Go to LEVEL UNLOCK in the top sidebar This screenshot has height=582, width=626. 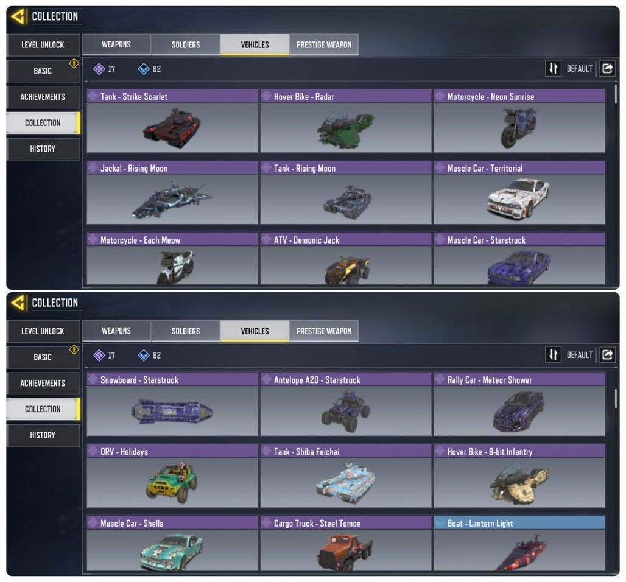pyautogui.click(x=43, y=44)
